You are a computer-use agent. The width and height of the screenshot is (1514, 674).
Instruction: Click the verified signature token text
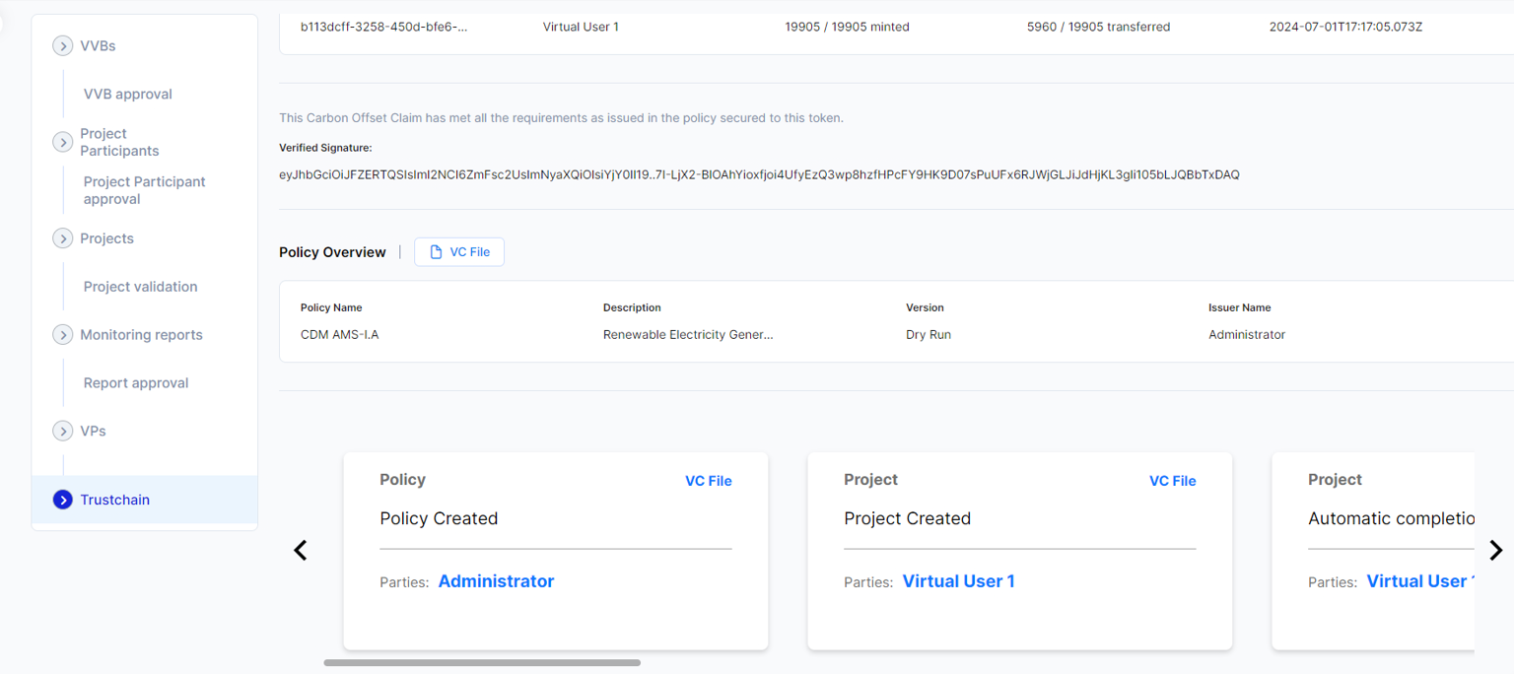pyautogui.click(x=759, y=174)
